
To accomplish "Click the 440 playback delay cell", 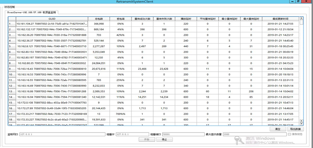I will (x=186, y=46).
